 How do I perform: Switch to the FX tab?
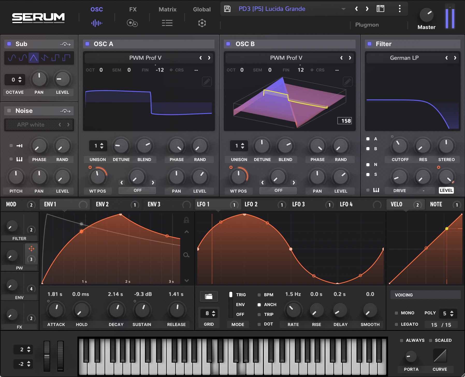point(133,17)
